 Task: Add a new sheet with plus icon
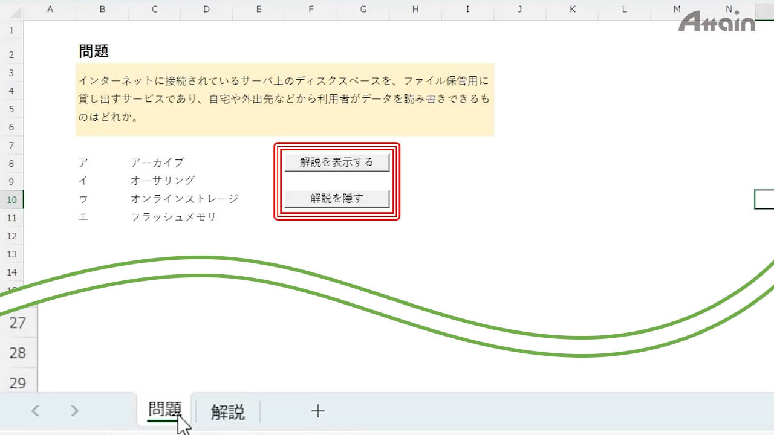click(x=317, y=411)
